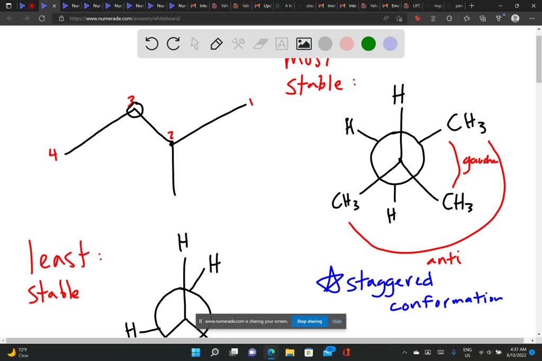Select the Pen drawing tool
The image size is (542, 361).
click(216, 44)
